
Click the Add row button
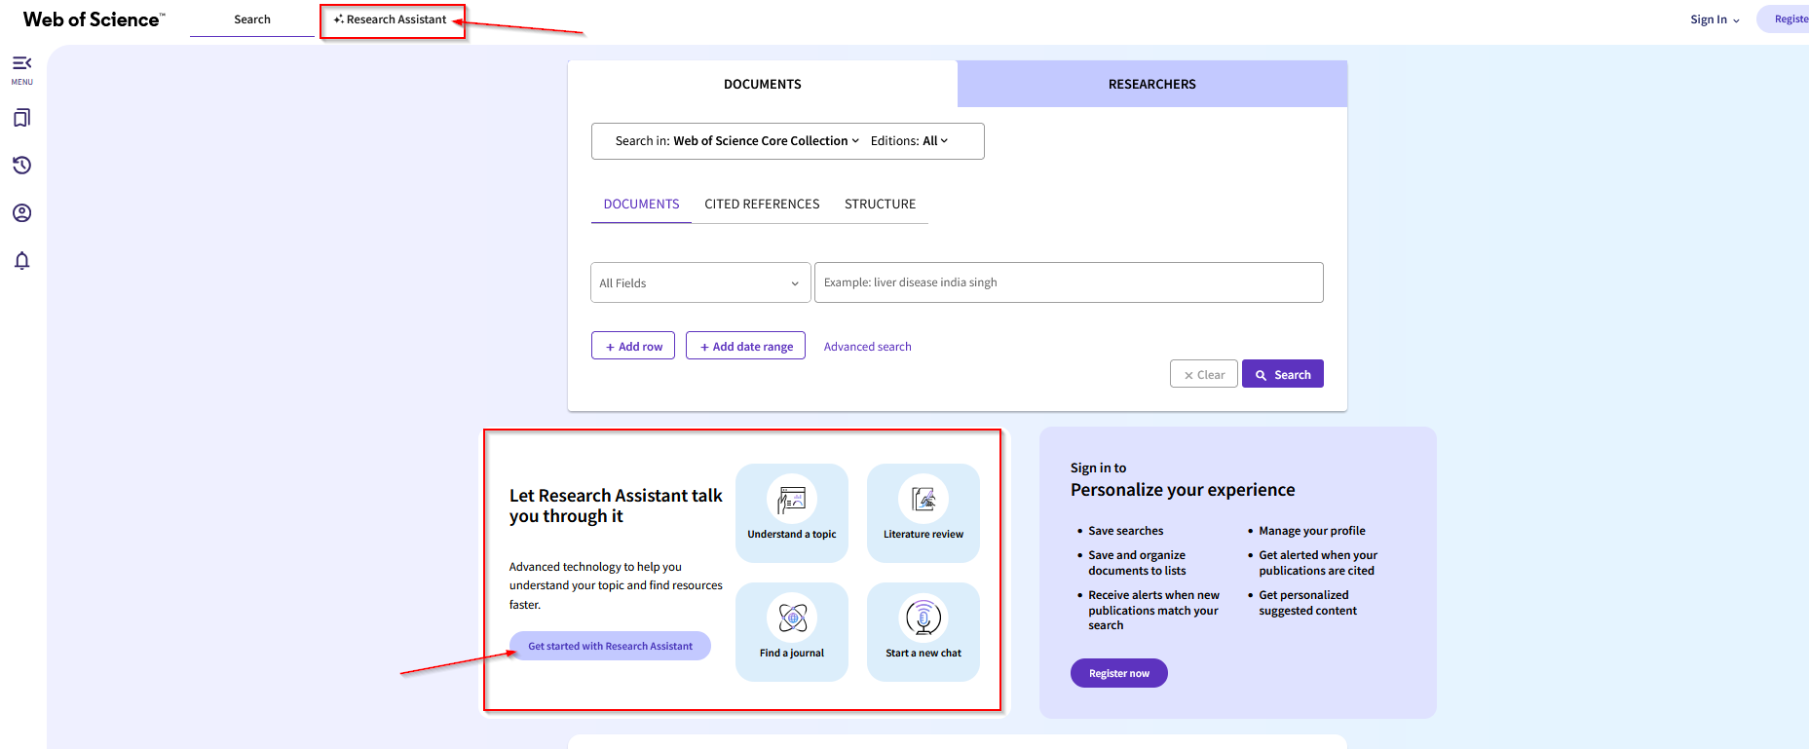pos(633,346)
